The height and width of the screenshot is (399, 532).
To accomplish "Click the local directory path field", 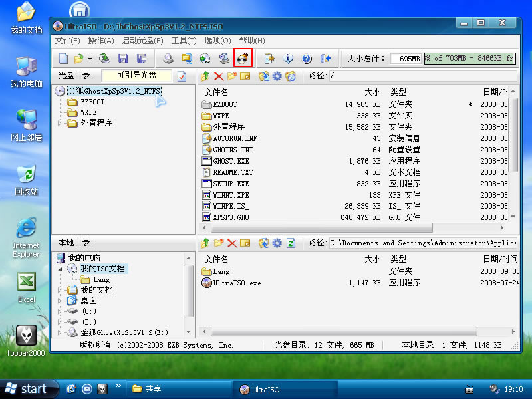I will click(x=424, y=243).
